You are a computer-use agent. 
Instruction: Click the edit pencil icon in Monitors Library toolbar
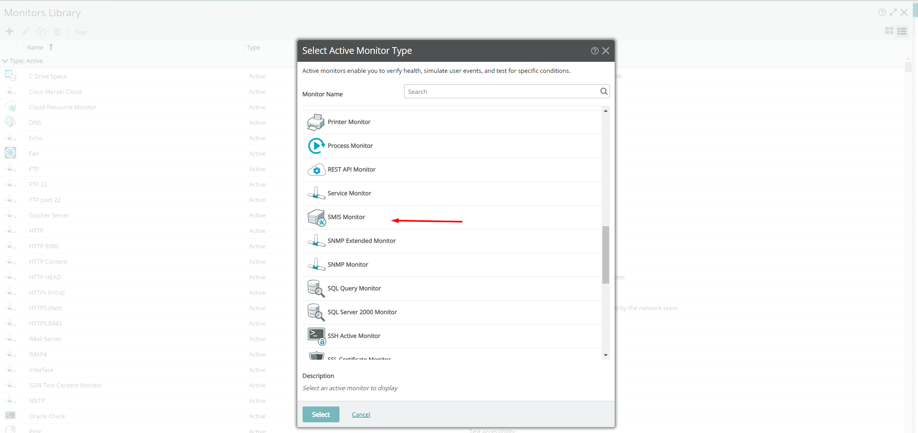point(25,31)
